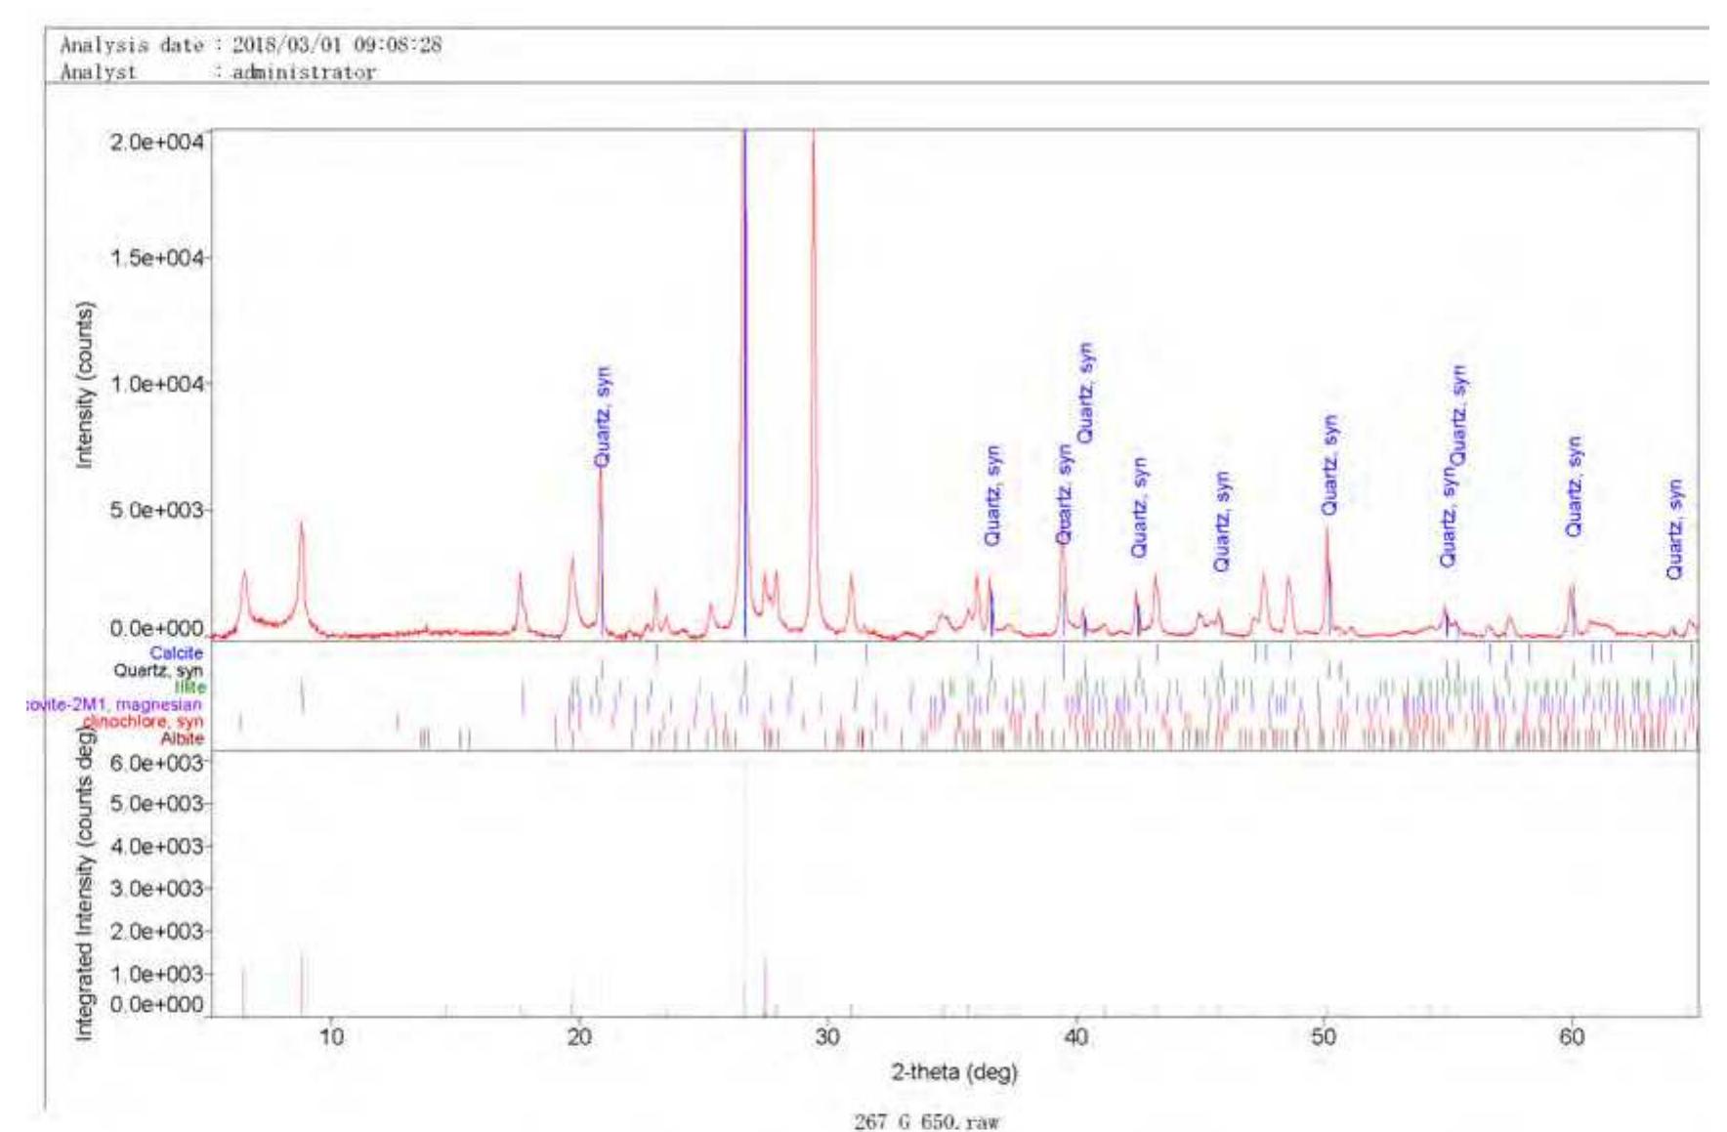The image size is (1727, 1132).
Task: Click the green Illite legend label
Action: point(190,687)
